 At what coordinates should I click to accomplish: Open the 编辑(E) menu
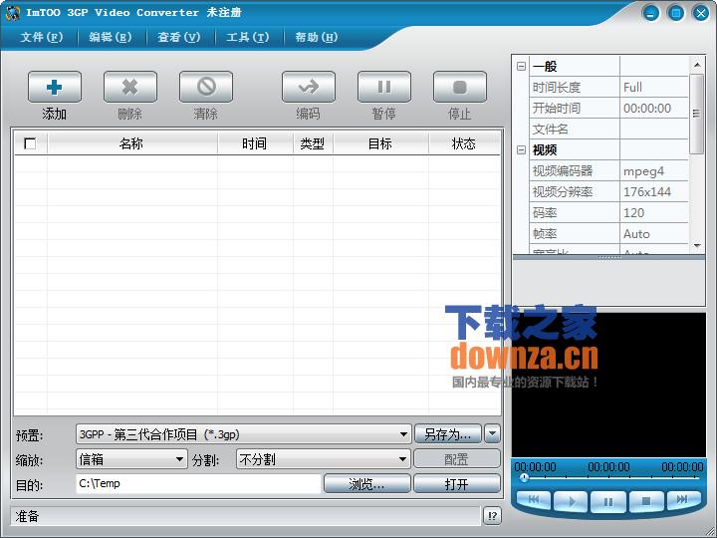click(x=111, y=37)
